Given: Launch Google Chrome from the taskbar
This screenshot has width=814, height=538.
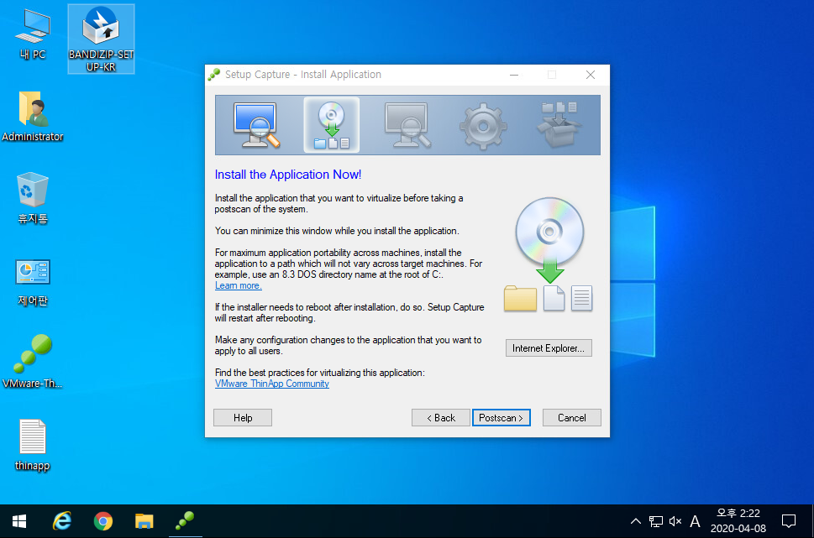Looking at the screenshot, I should pyautogui.click(x=102, y=521).
